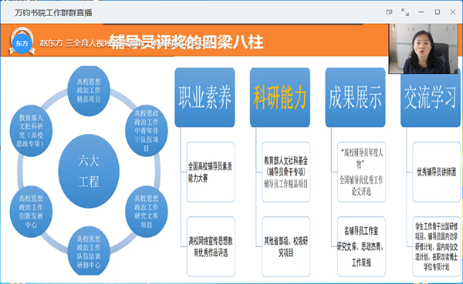Screen dimensions: 463x284
Task: Click the 其他省部级、校级研究项目 box
Action: point(286,246)
